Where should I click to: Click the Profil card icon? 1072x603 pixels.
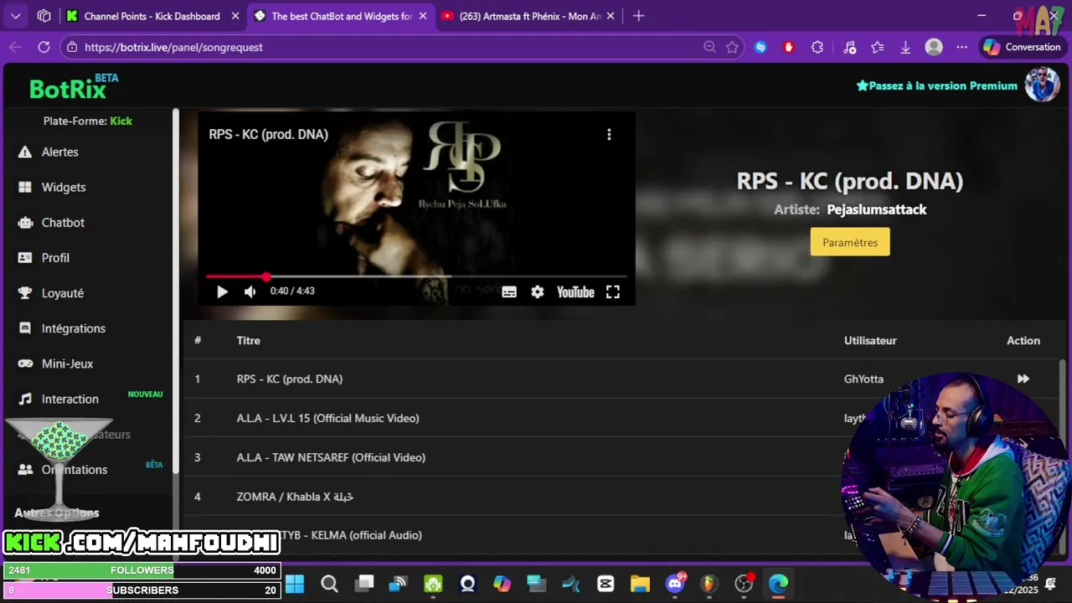pyautogui.click(x=25, y=258)
